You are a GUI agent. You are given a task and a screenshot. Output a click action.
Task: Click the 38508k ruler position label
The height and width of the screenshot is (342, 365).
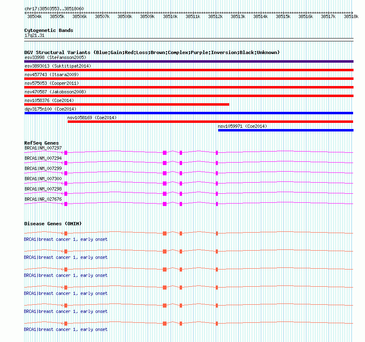[x=125, y=16]
